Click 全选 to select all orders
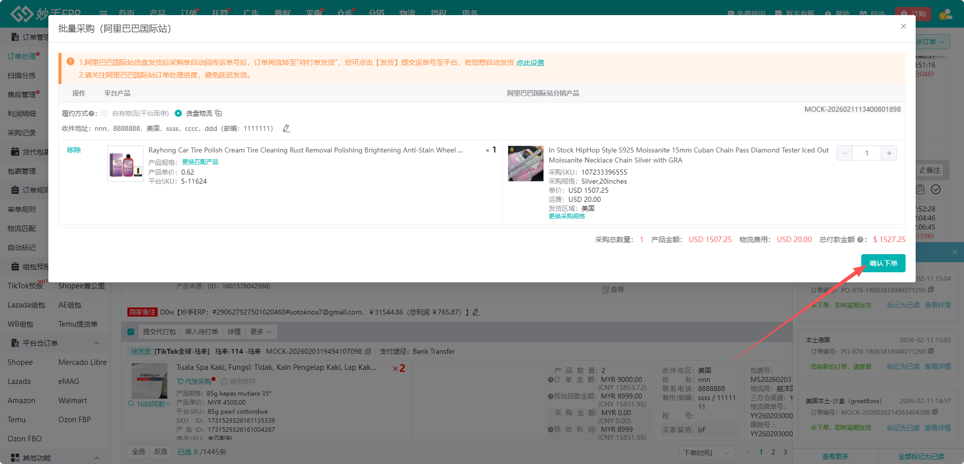 (x=139, y=452)
